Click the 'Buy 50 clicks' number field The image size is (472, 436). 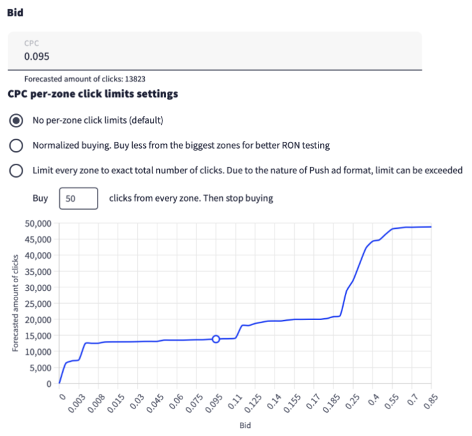click(79, 198)
